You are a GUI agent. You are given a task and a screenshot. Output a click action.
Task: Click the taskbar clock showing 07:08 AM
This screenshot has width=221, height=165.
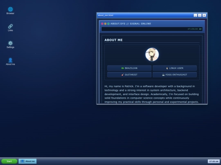pyautogui.click(x=214, y=161)
